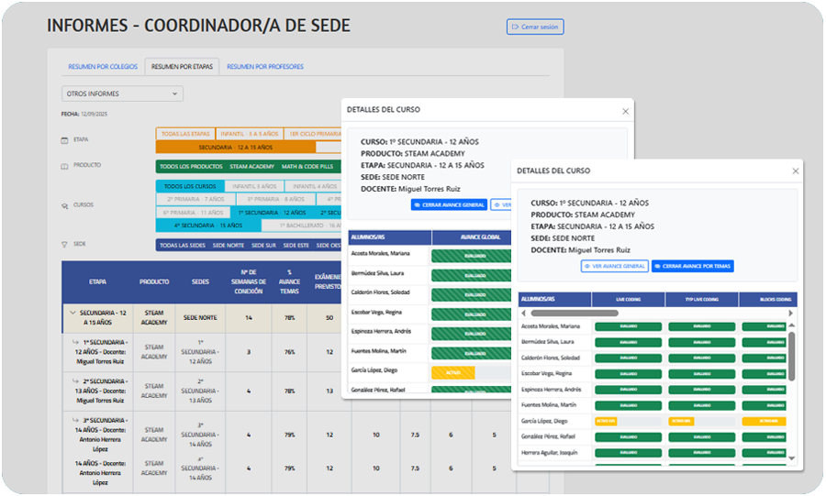Click the Etapa calendar icon
Viewport: 826px width, 496px height.
point(64,140)
